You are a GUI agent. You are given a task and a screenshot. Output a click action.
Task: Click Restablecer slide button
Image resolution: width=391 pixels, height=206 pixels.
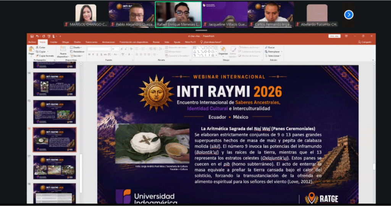[x=77, y=51]
